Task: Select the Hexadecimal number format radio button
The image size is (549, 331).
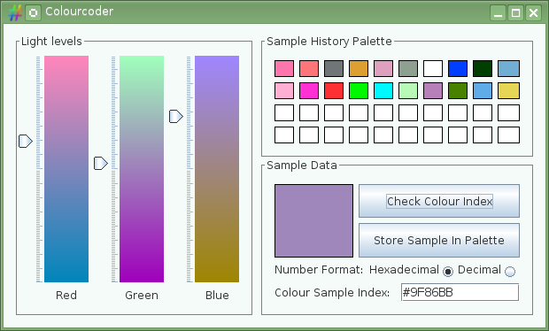Action: 448,271
